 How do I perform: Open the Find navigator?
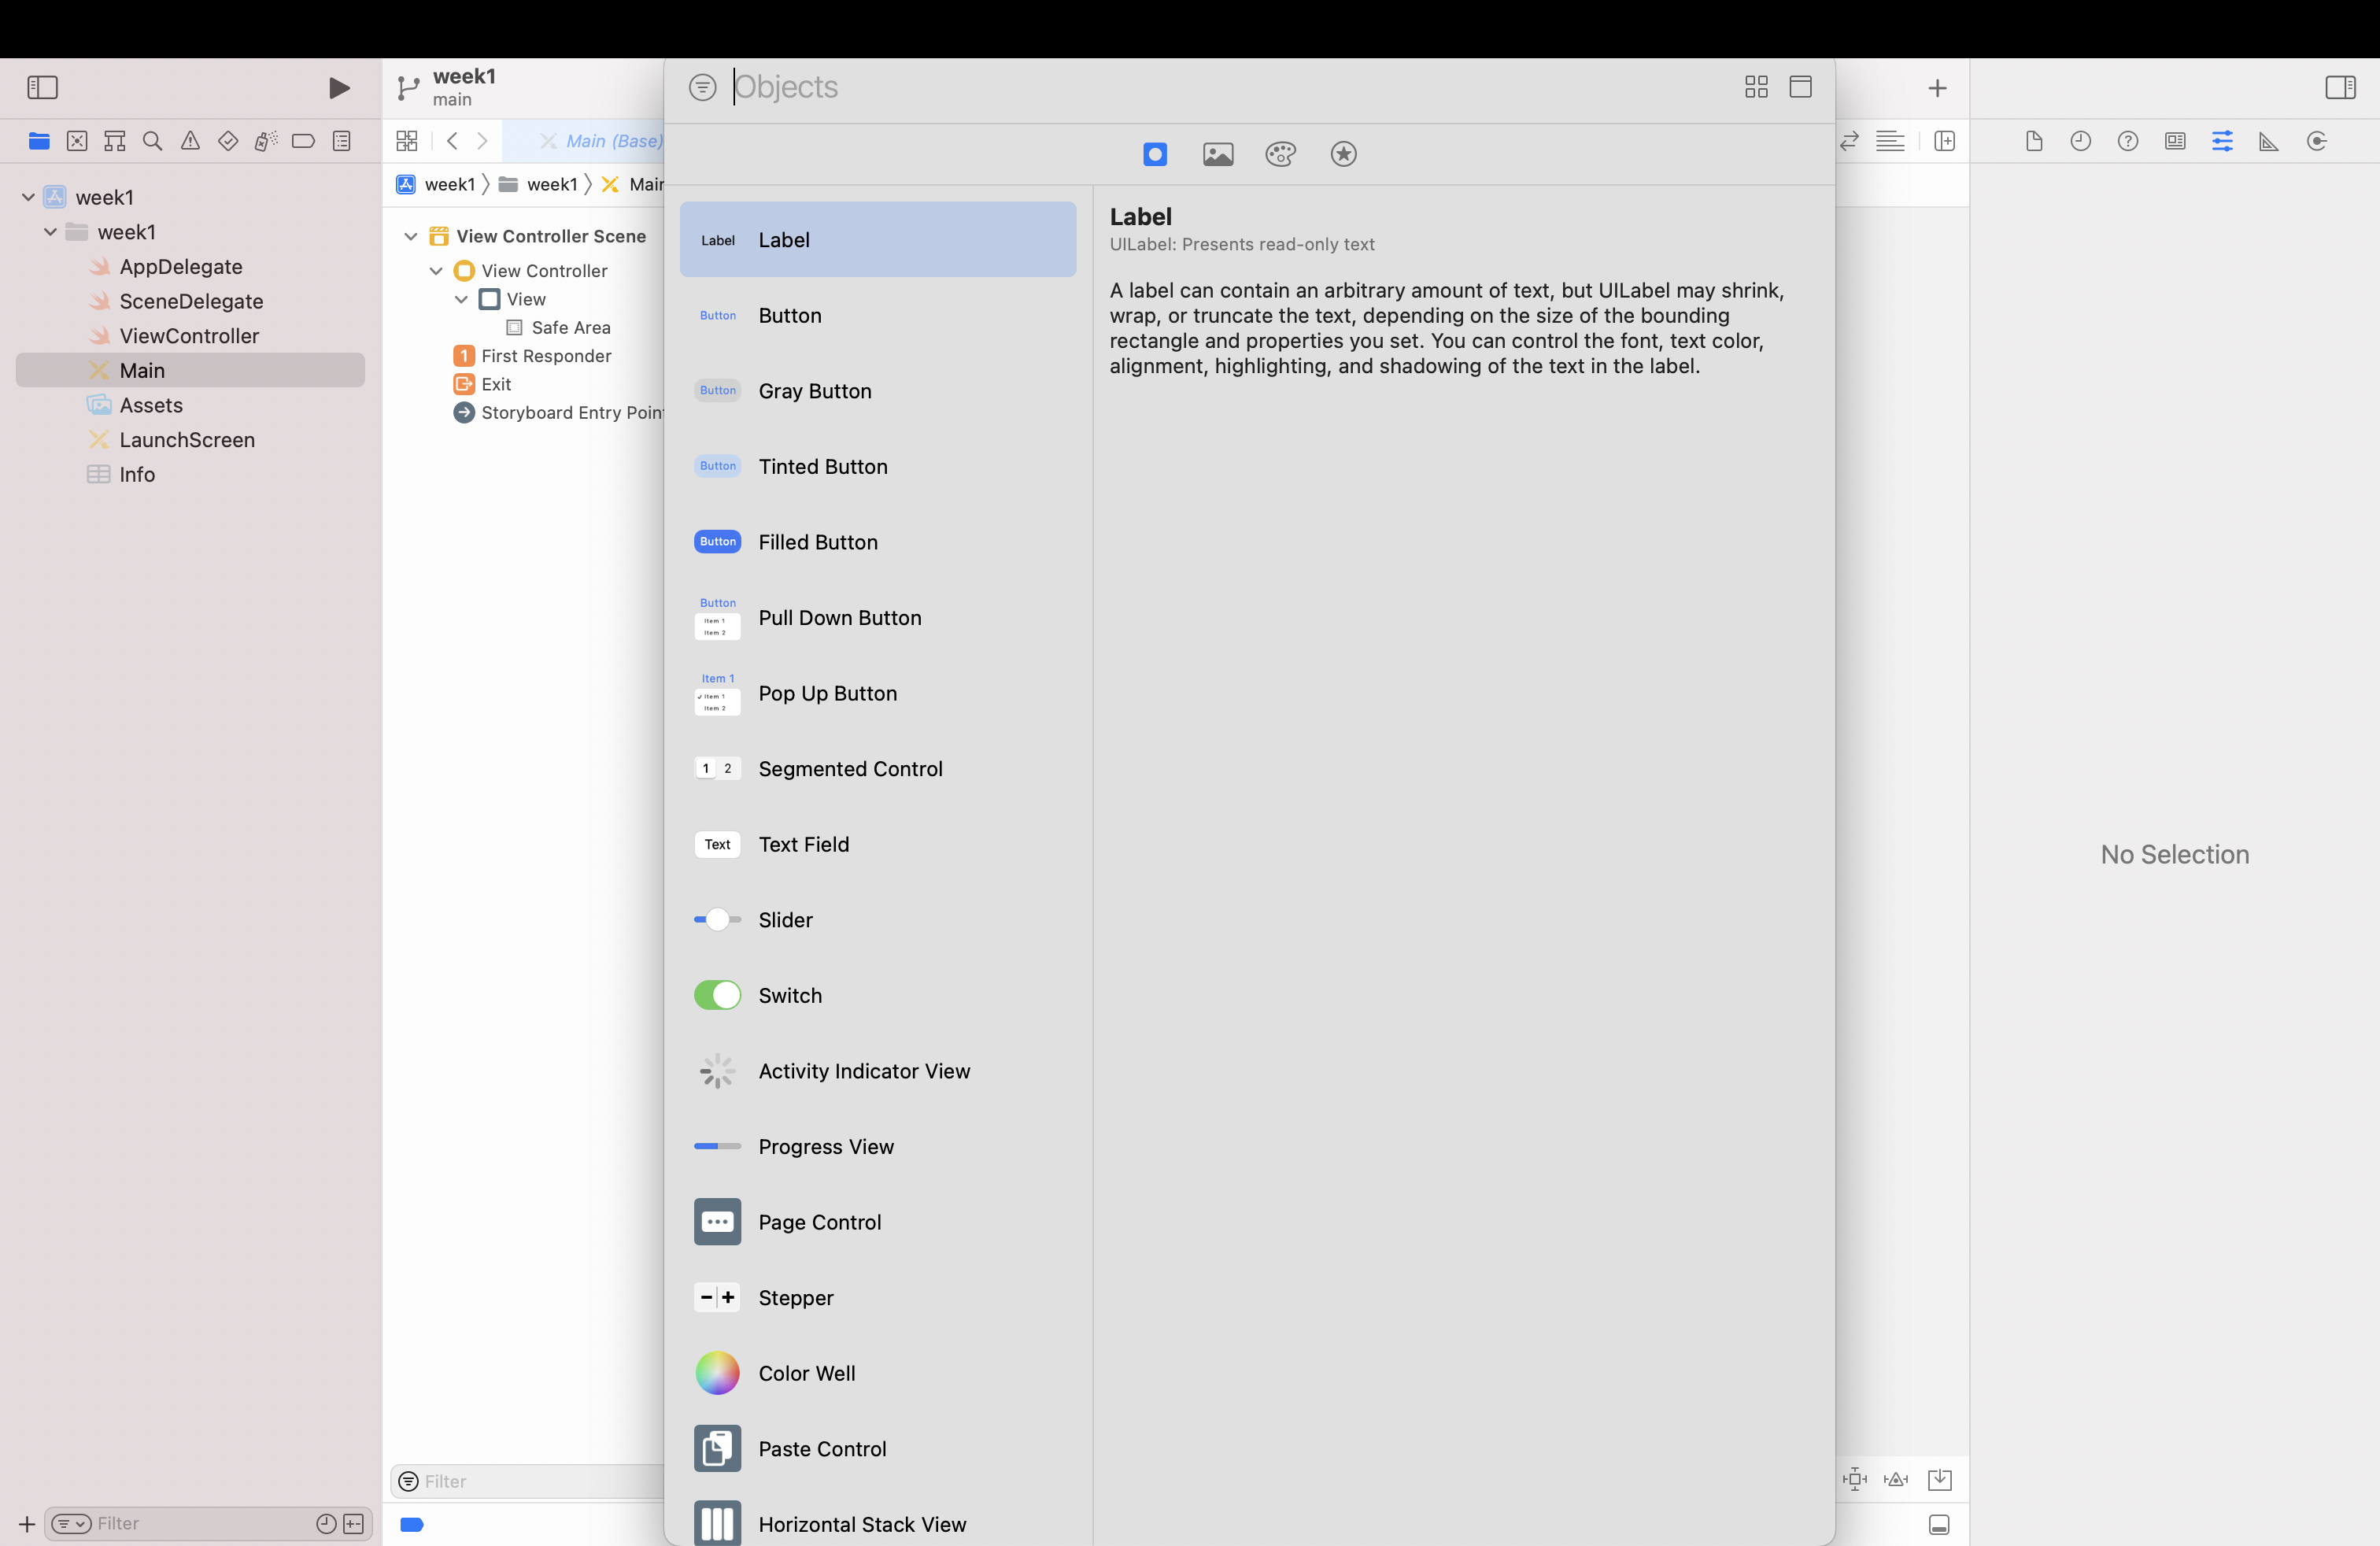[x=152, y=141]
